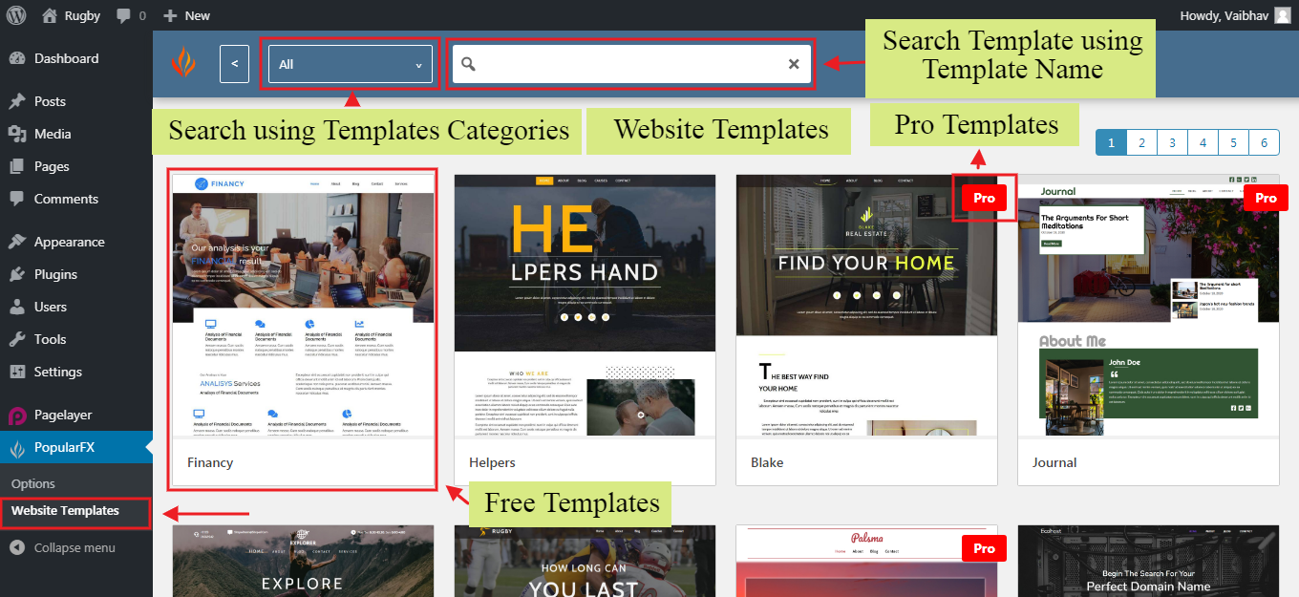Screen dimensions: 1299x597
Task: Click the Pagelayer logo icon
Action: [16, 416]
